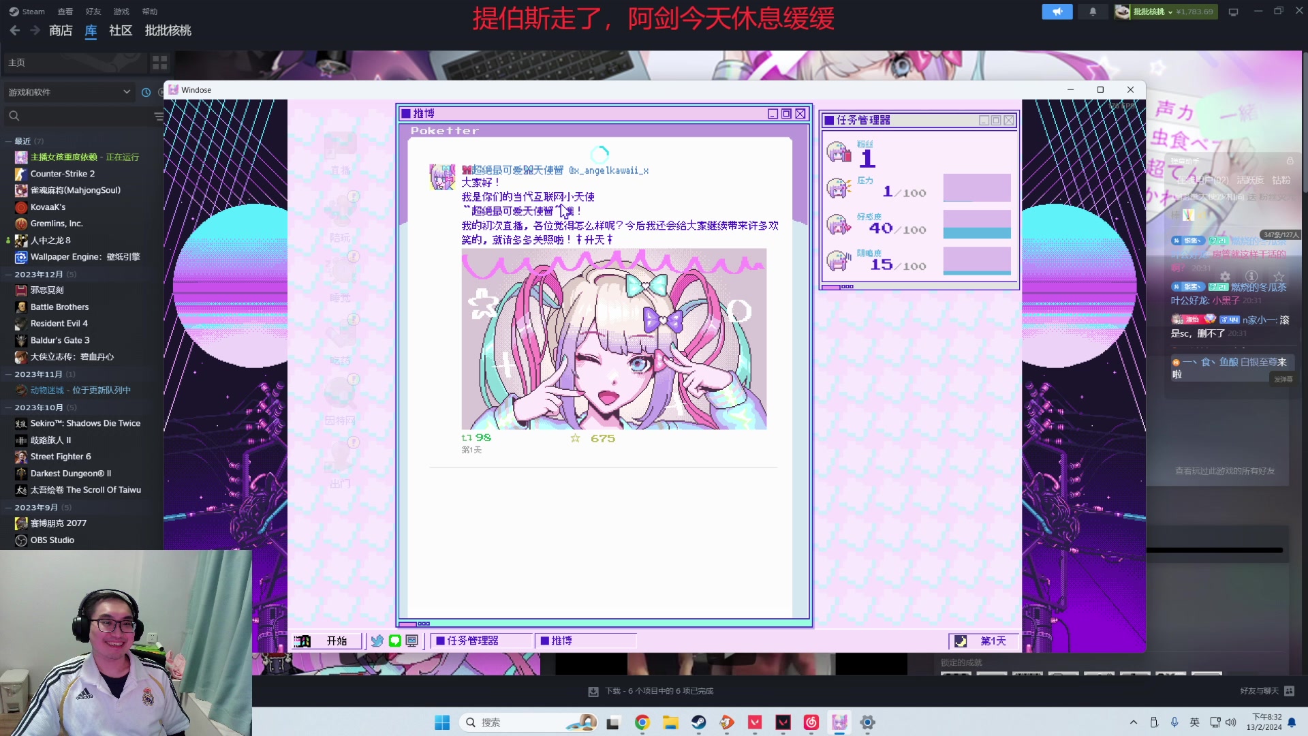Click the monitor icon in game taskbar

point(412,641)
